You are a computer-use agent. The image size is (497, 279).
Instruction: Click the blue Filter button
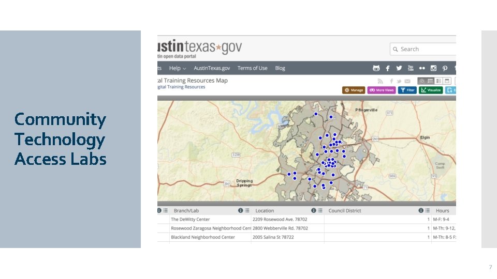407,90
